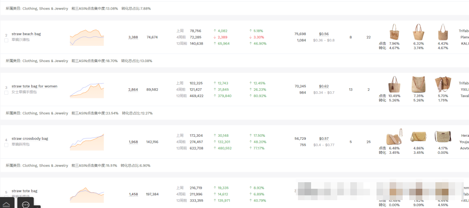
Task: Click the straw crossbody bag keyword
Action: pos(30,139)
